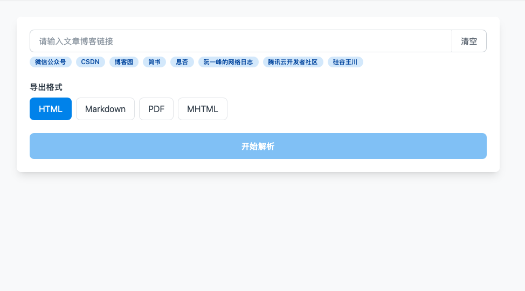Set the export format to PDF
525x291 pixels.
[156, 109]
